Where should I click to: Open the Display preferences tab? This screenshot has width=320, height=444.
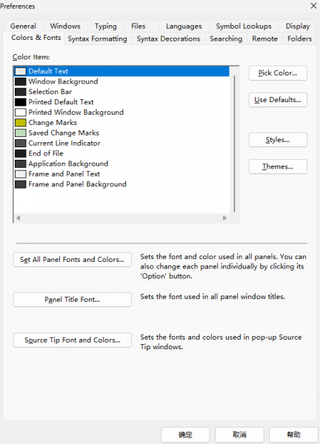click(298, 27)
